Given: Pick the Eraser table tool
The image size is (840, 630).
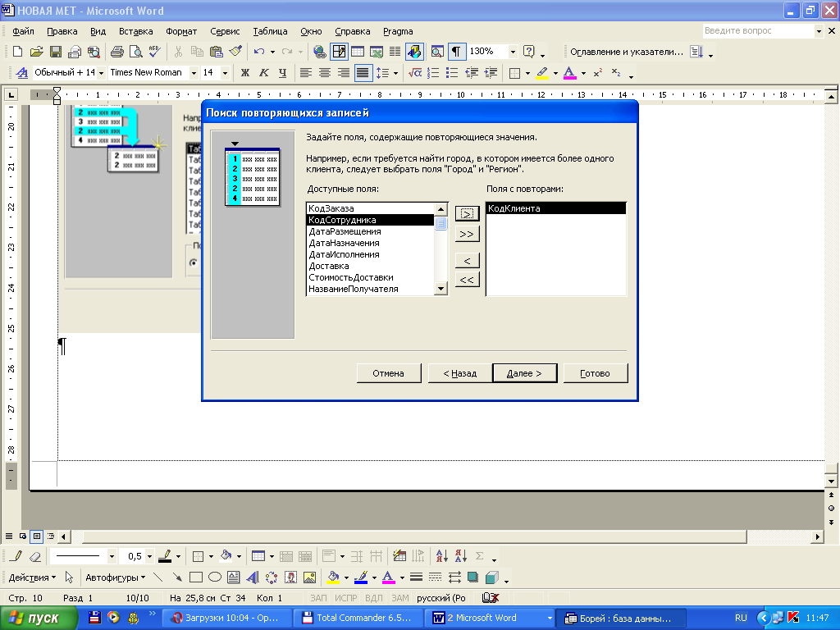Looking at the screenshot, I should pyautogui.click(x=35, y=556).
